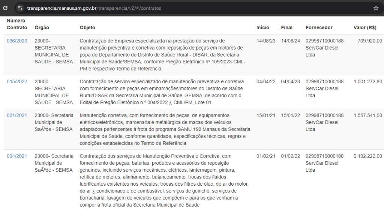This screenshot has height=210, width=384.
Task: Open contract link 036/2023
Action: (17, 41)
